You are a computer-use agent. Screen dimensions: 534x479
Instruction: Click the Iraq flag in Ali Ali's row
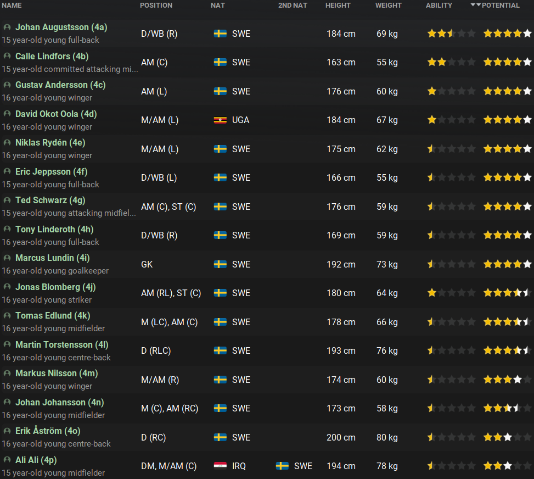220,466
